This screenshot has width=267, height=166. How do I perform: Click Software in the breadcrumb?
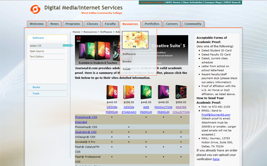(x=106, y=32)
